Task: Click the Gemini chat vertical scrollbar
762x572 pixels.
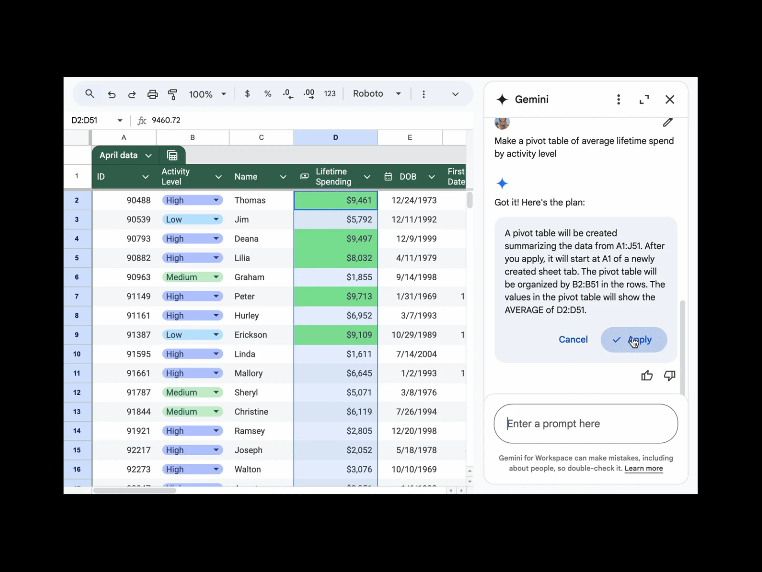Action: pyautogui.click(x=682, y=348)
